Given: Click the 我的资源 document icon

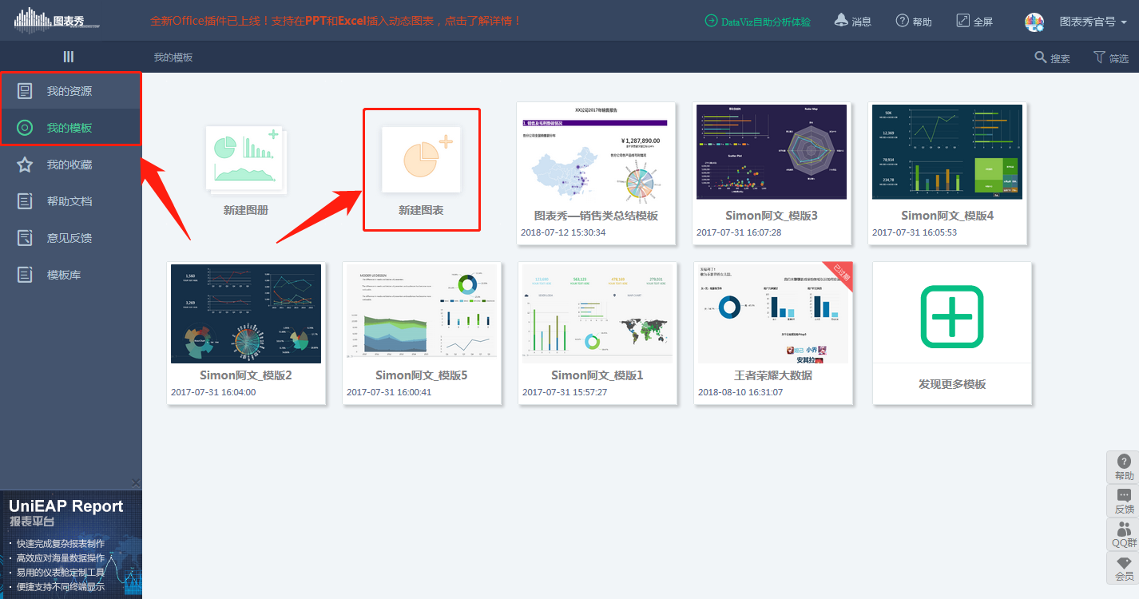Looking at the screenshot, I should (x=25, y=91).
